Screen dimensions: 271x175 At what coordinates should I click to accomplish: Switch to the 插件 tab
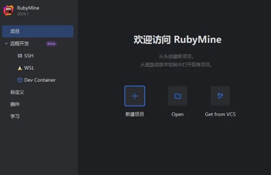point(15,104)
